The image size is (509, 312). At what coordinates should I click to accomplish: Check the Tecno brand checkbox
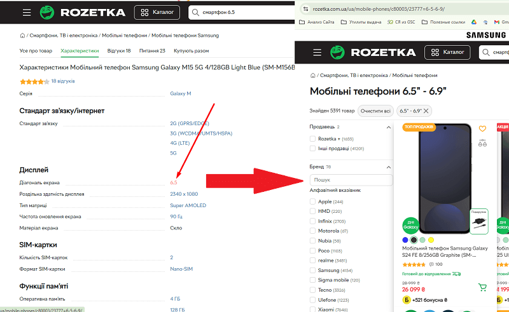pos(312,290)
